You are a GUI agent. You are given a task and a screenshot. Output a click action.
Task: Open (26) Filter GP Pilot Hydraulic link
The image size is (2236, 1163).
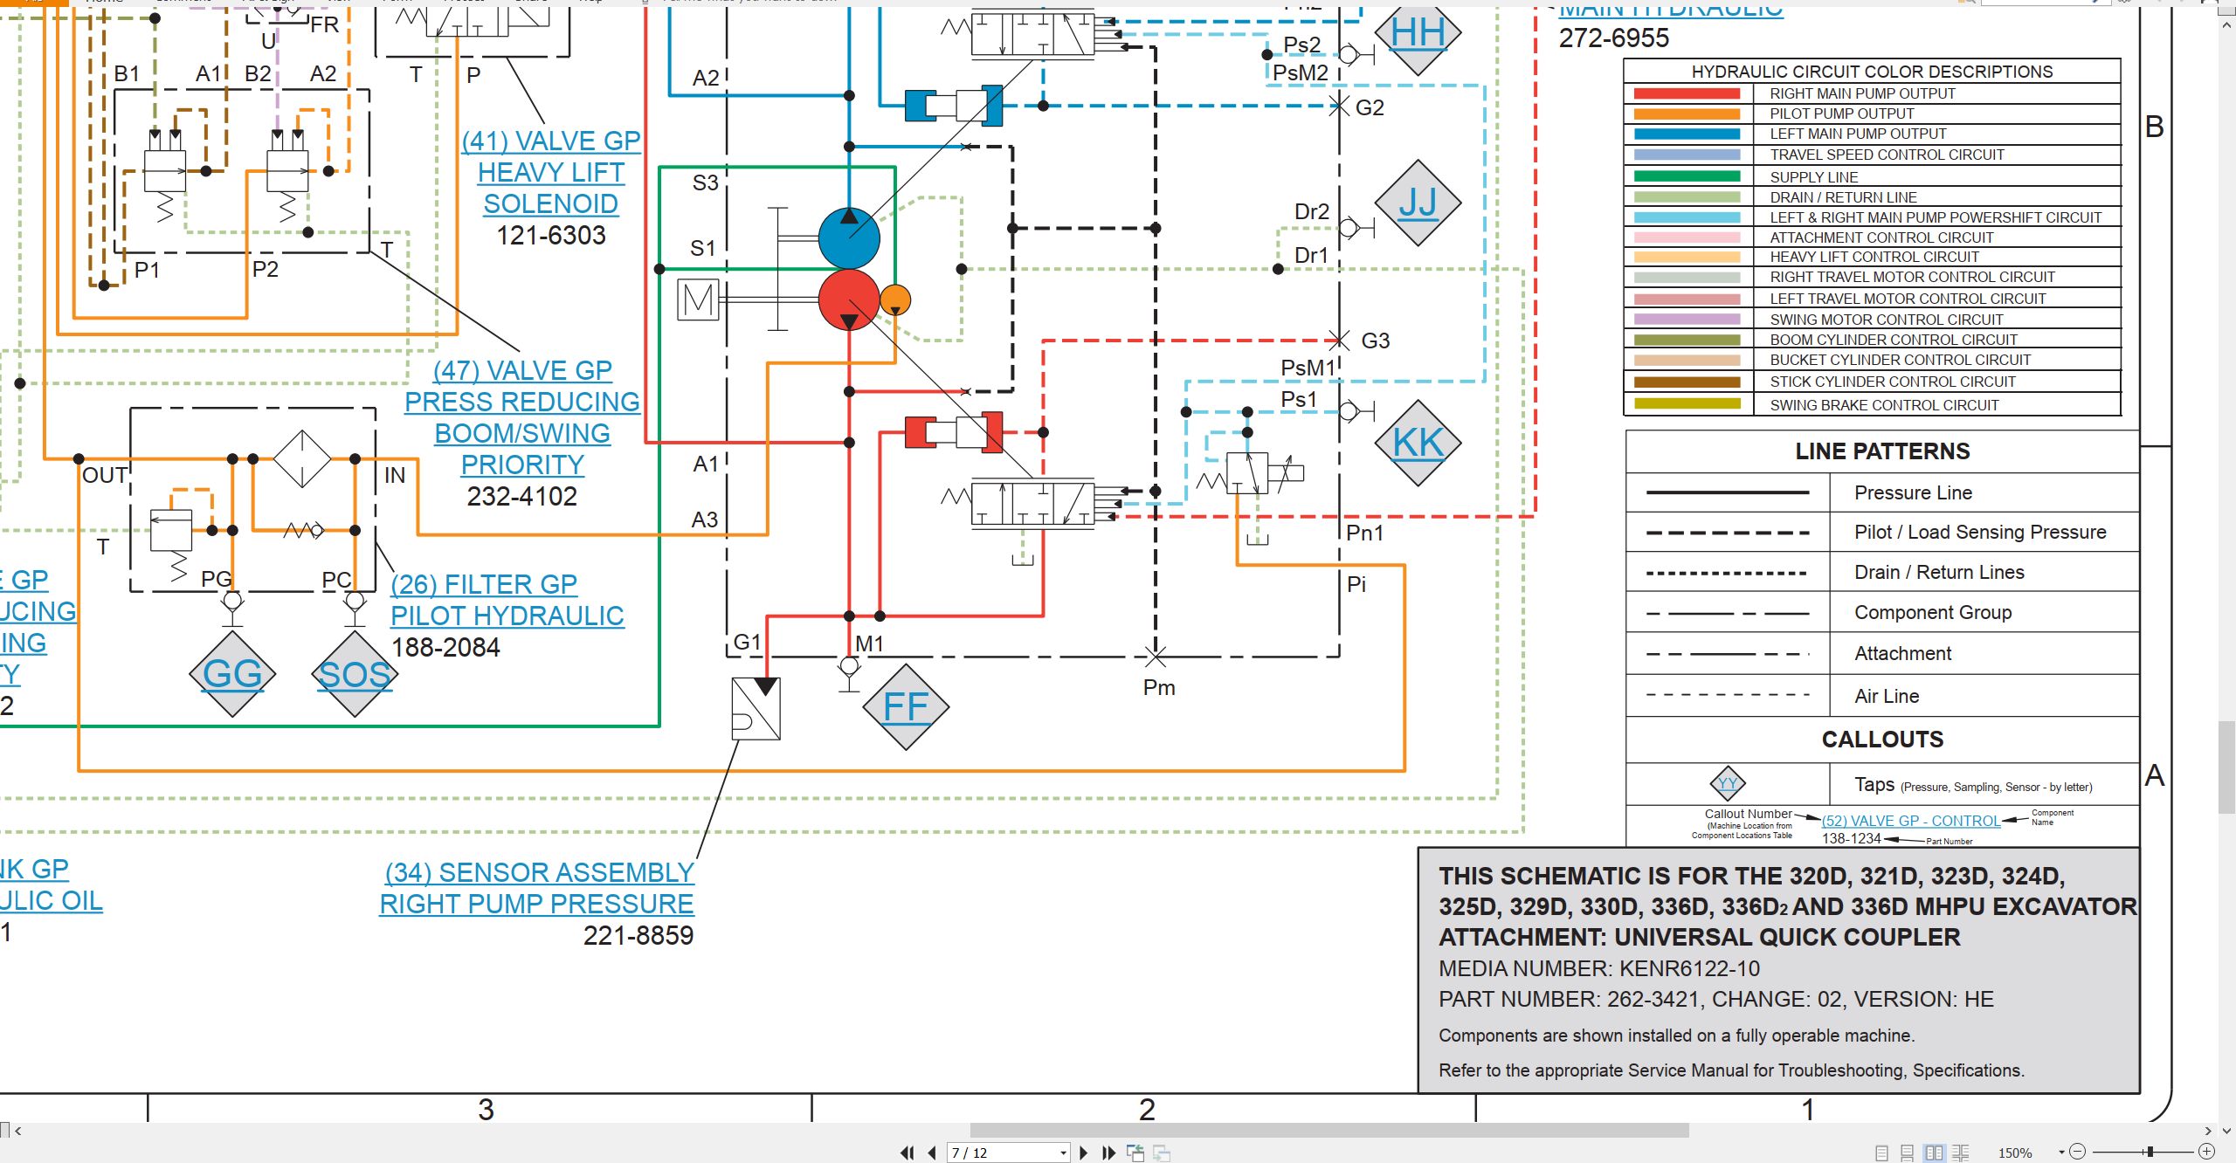click(x=507, y=600)
